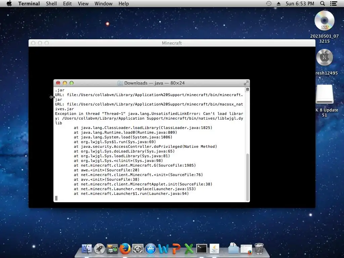
Task: Click the Terminal vertical scrollbar thumb
Action: [248, 177]
